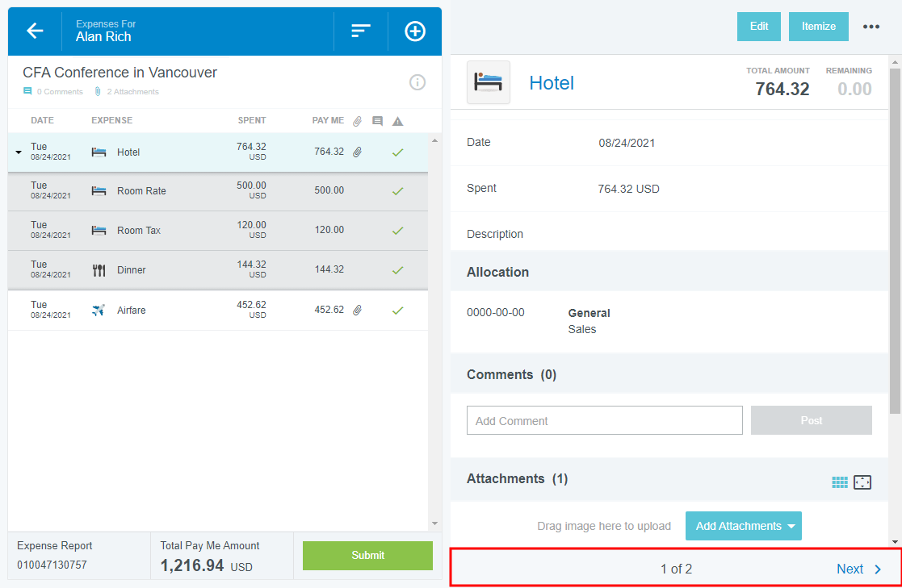Select the Dinner itemized row
The image size is (902, 588).
202,270
